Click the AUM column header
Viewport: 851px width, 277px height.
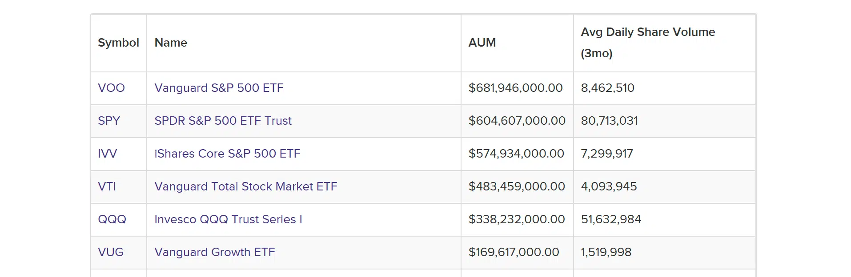click(482, 43)
